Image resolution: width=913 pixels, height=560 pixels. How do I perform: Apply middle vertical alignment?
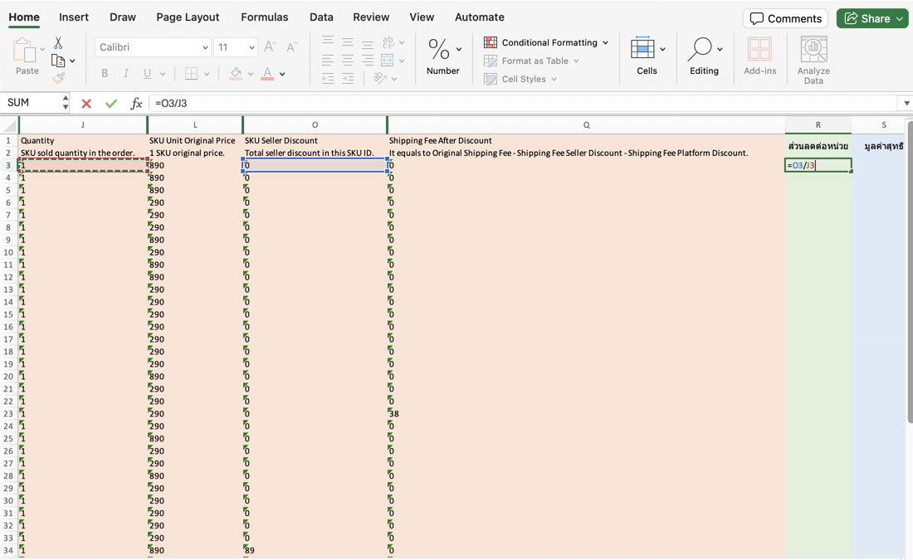click(348, 41)
